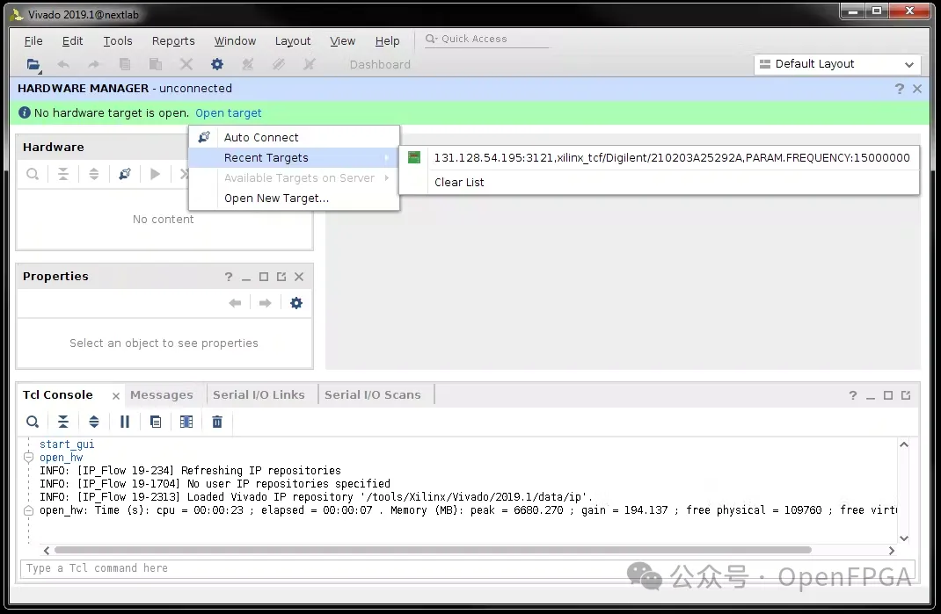The height and width of the screenshot is (614, 941).
Task: Click the Quick Access search field
Action: pyautogui.click(x=486, y=39)
